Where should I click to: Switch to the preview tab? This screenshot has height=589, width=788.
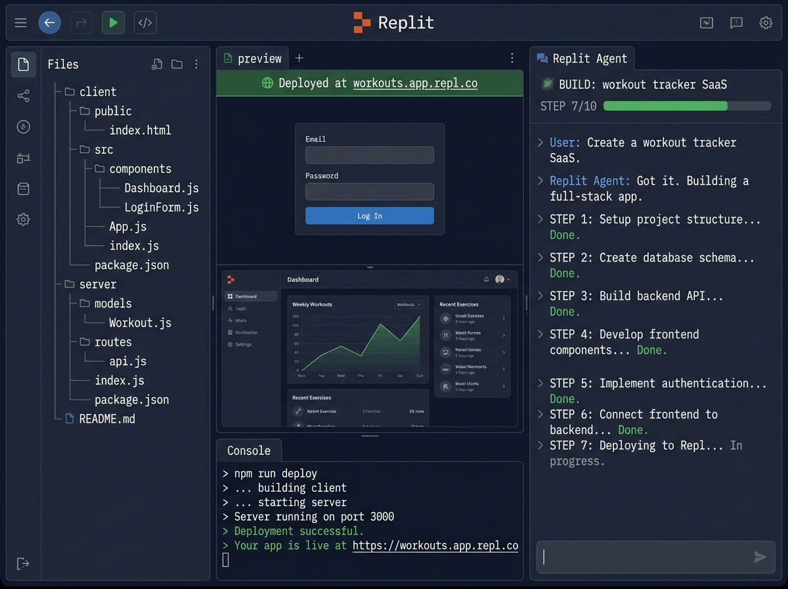click(253, 59)
